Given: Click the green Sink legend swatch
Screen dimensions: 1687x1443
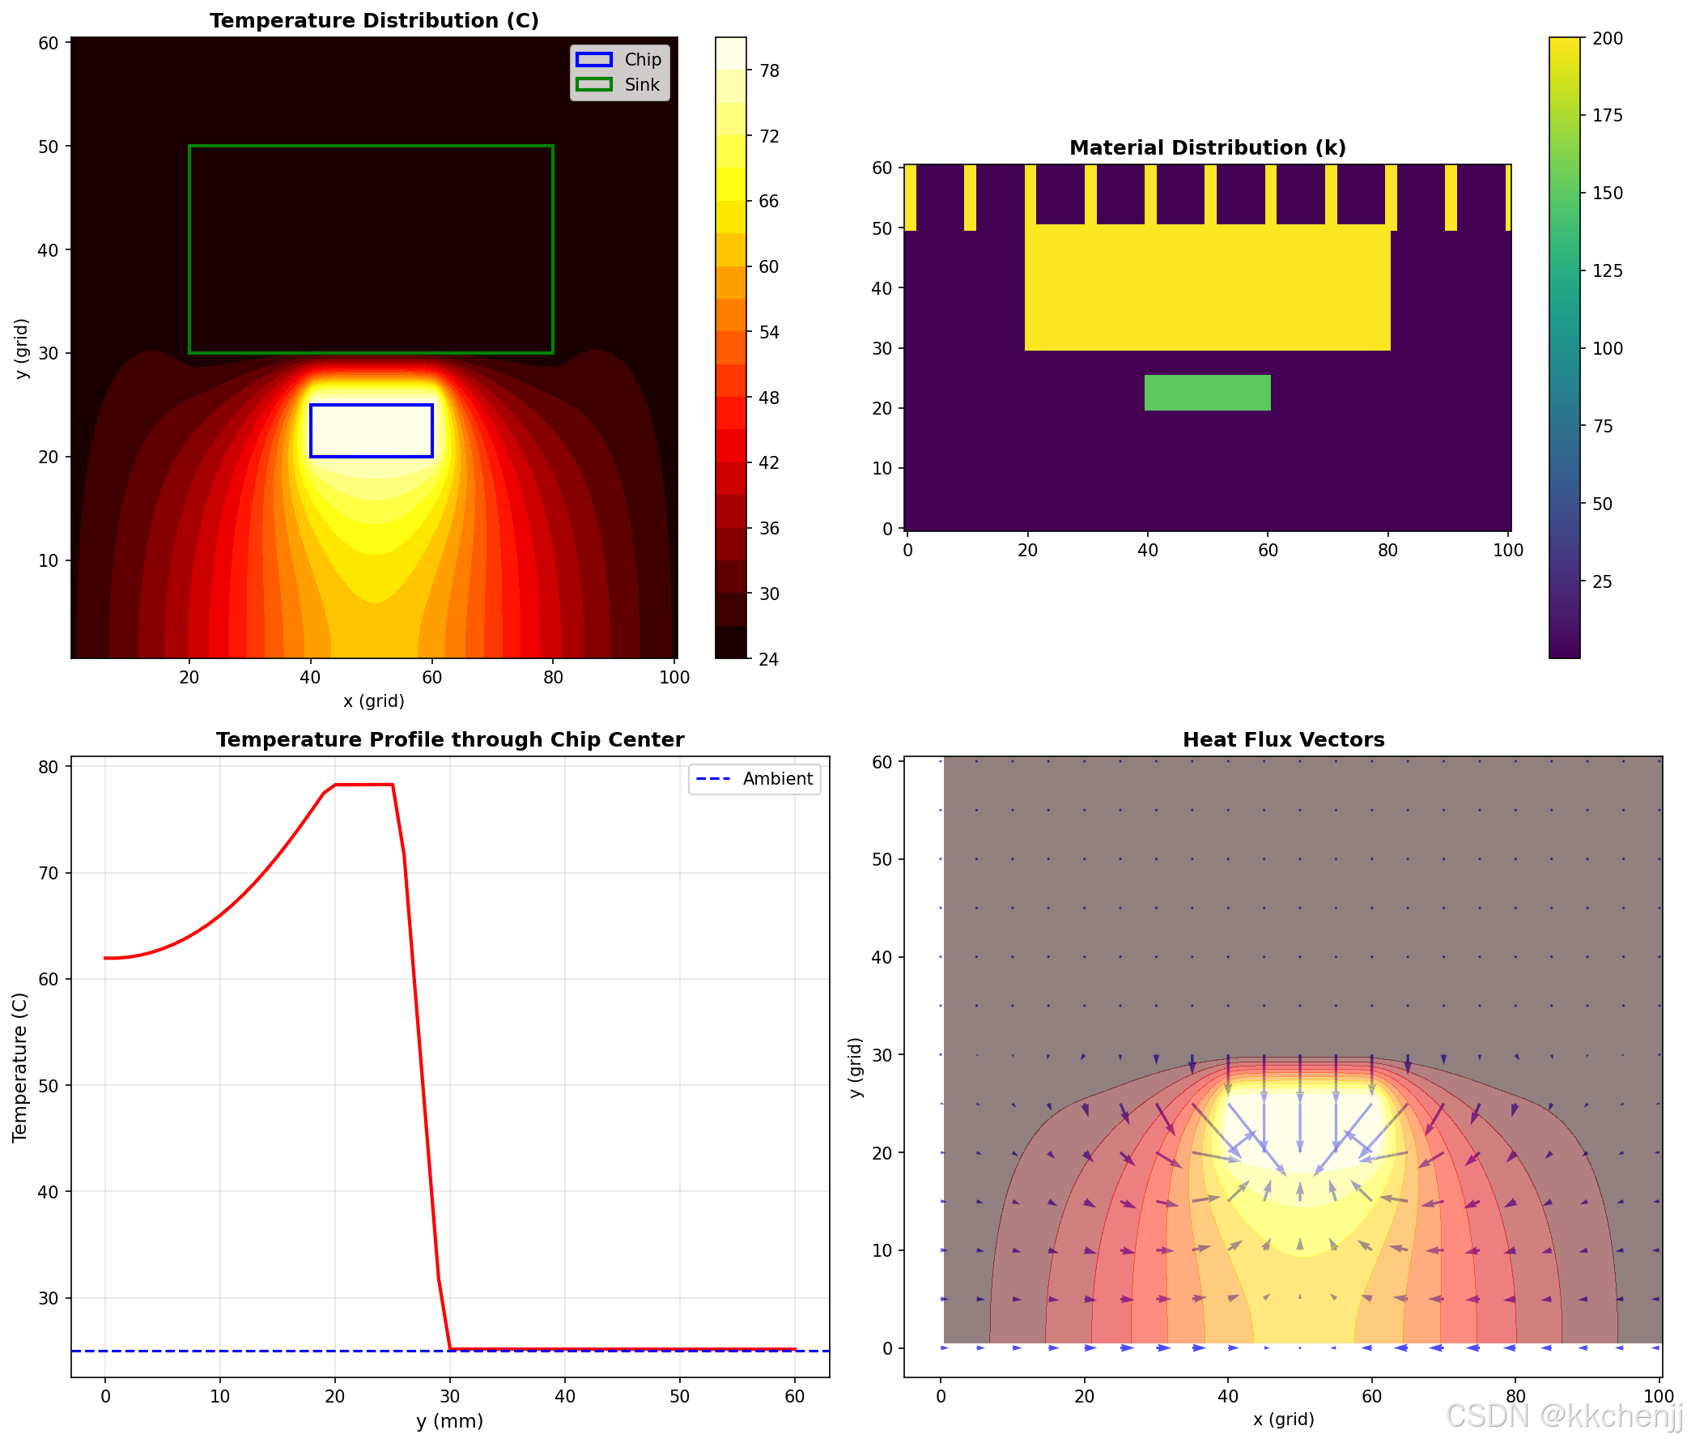Looking at the screenshot, I should 593,85.
